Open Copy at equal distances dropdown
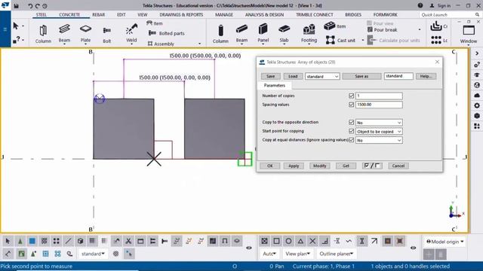Screen dimensions: 483x271 click(379, 140)
